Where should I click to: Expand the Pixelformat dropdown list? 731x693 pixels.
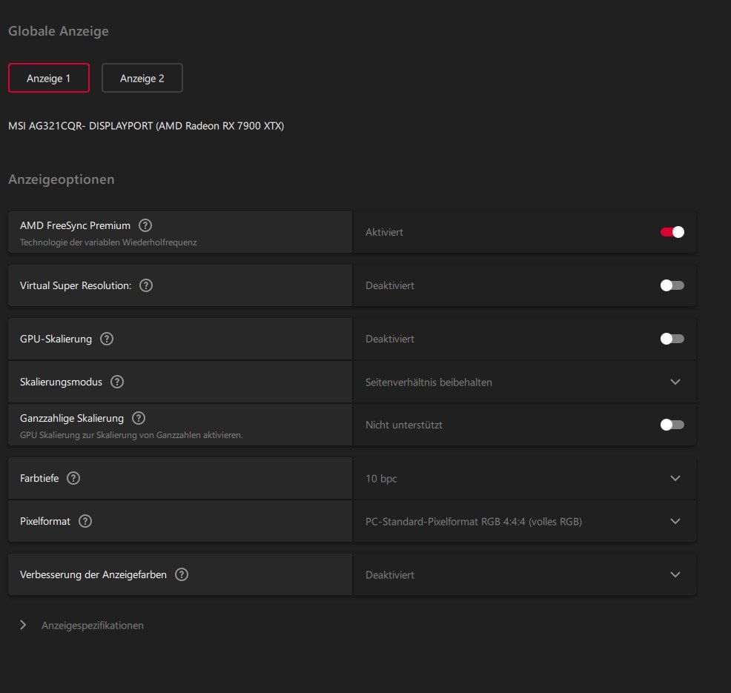pos(675,522)
